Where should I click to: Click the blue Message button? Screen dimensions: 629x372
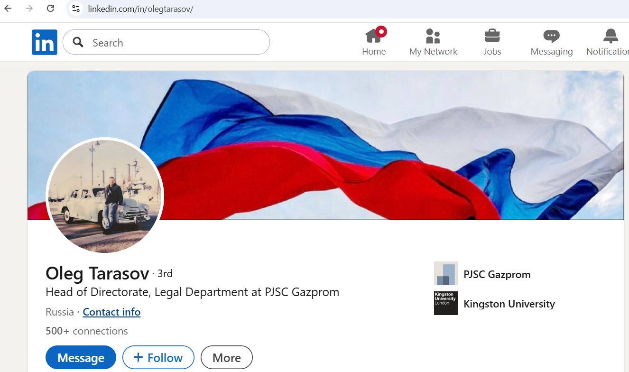coord(81,357)
